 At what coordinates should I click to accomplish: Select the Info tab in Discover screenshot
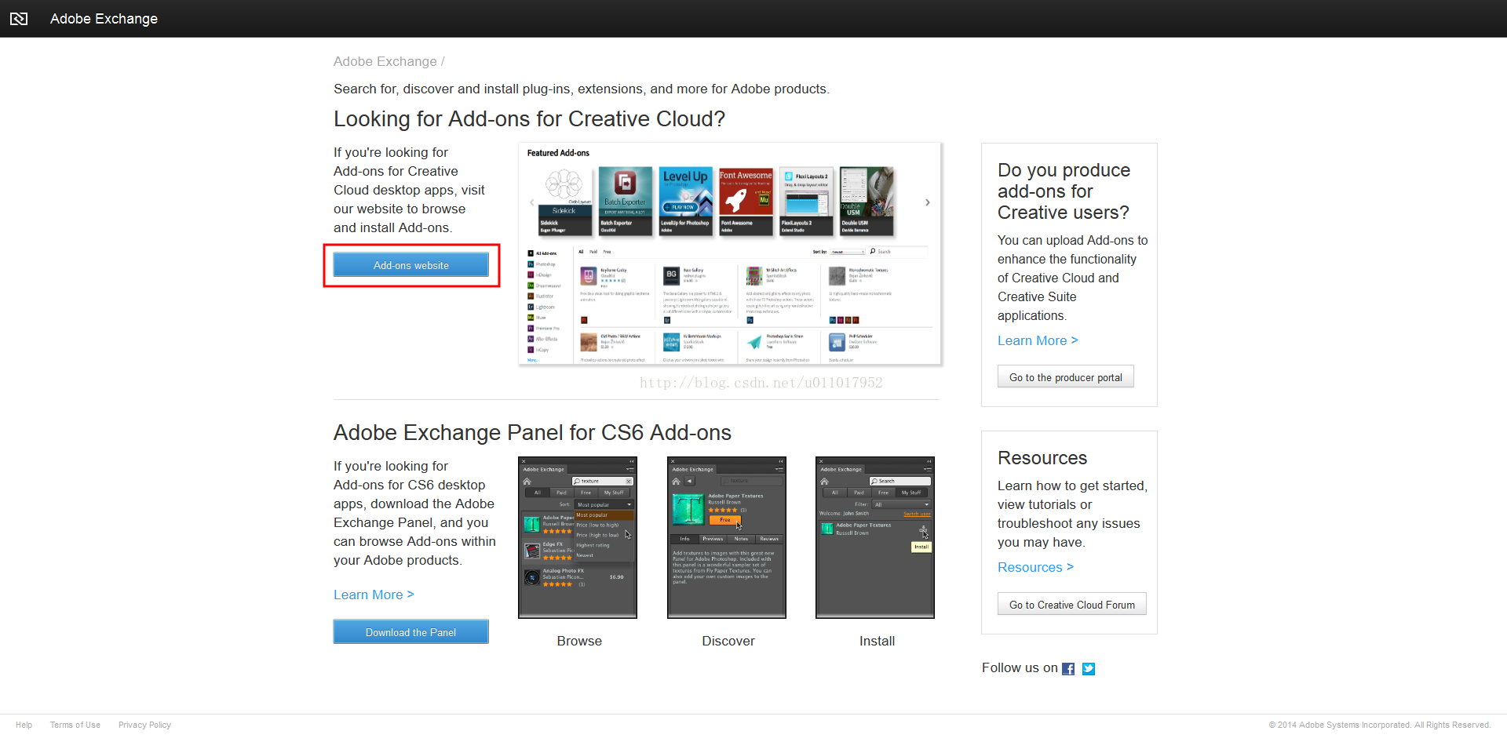click(x=684, y=539)
